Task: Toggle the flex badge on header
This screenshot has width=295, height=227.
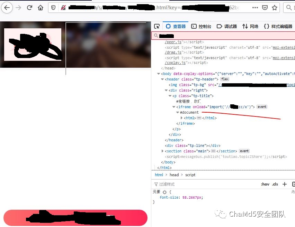Action: click(x=225, y=79)
